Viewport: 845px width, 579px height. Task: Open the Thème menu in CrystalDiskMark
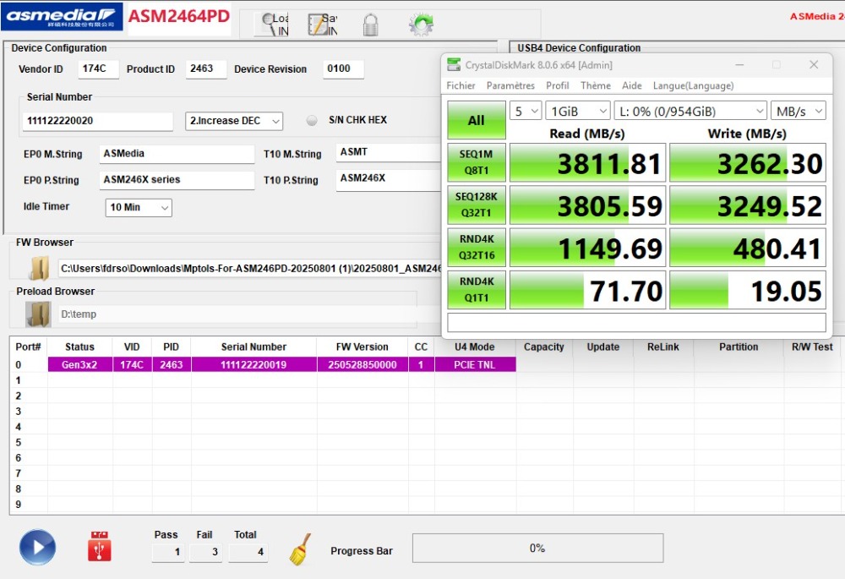click(595, 85)
